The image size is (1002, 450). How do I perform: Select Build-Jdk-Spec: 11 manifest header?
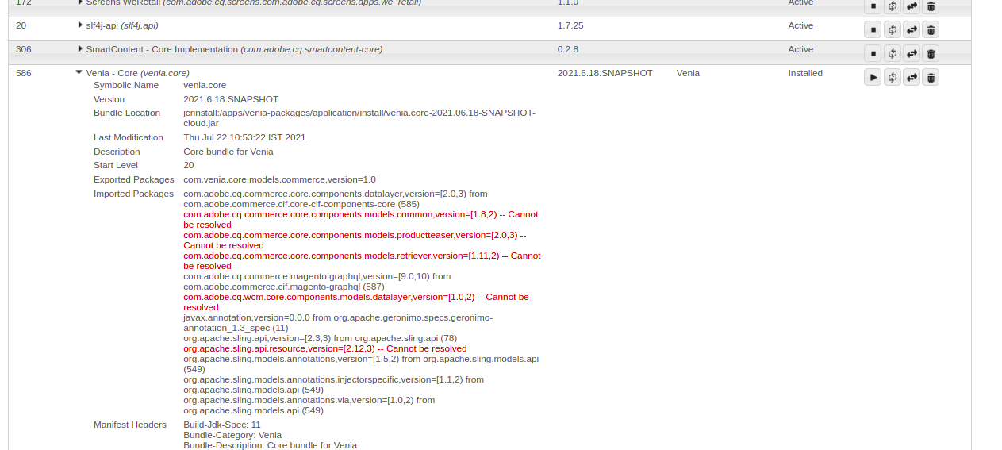[222, 425]
